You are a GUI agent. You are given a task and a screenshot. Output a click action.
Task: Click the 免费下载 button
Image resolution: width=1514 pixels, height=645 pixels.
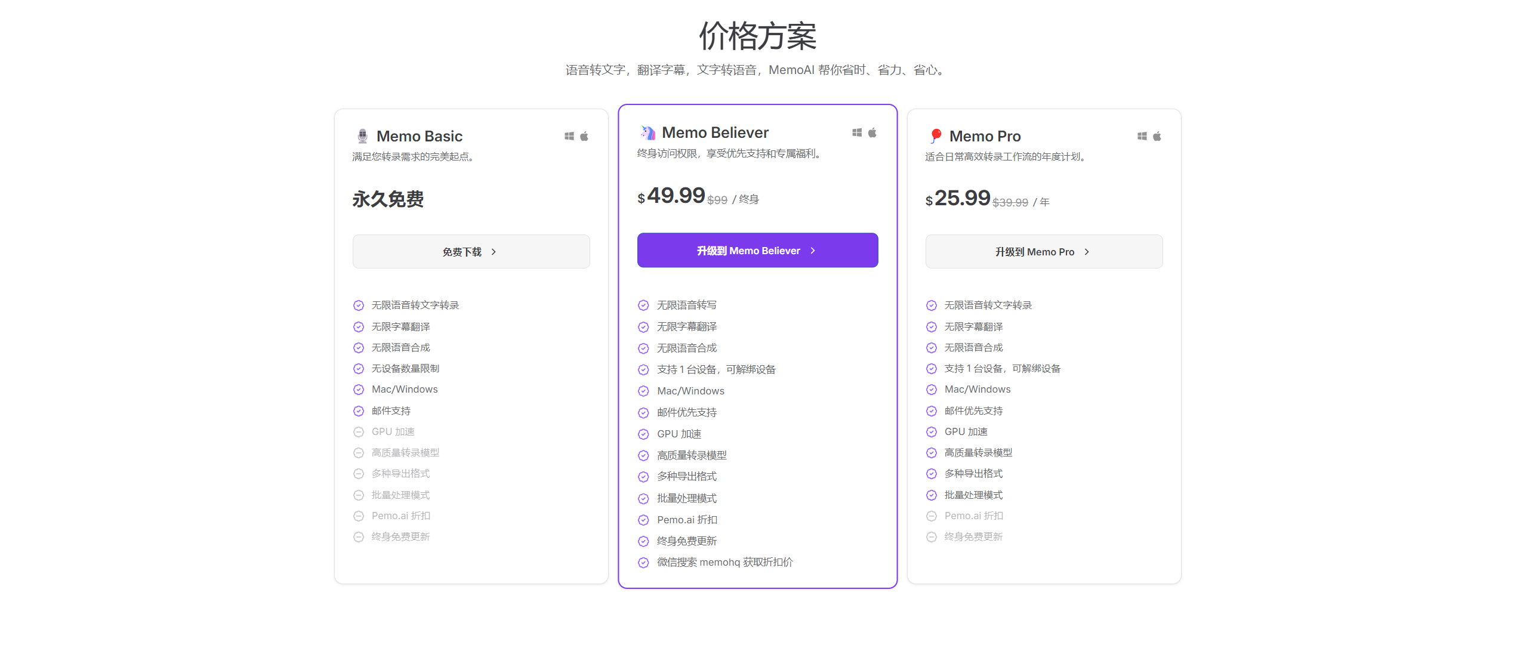click(471, 251)
